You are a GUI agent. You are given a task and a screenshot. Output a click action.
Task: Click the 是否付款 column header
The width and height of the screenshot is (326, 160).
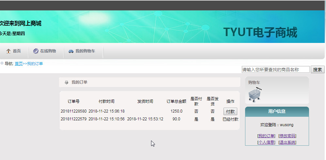(196, 101)
